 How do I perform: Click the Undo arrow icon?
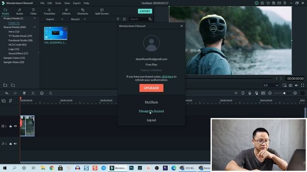tap(7, 93)
